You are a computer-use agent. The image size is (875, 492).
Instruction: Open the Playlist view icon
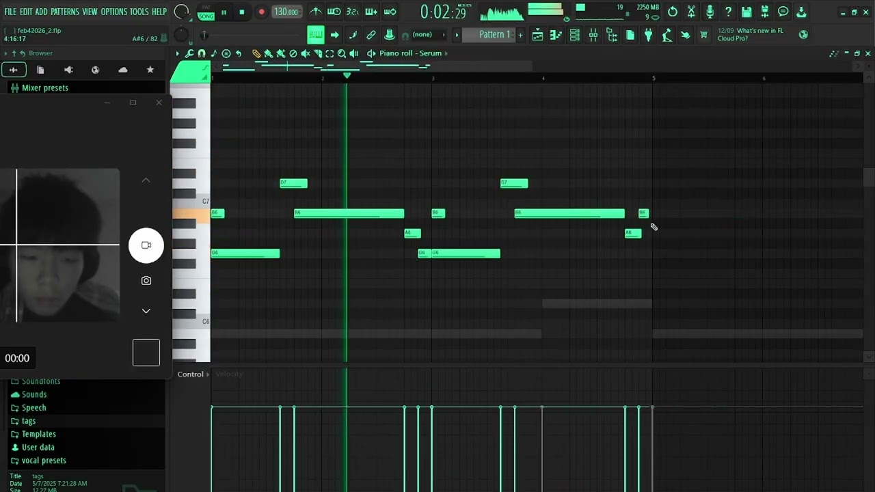coord(537,35)
